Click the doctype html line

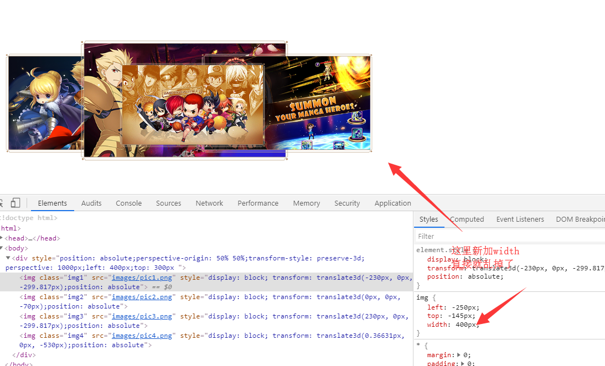pyautogui.click(x=29, y=218)
